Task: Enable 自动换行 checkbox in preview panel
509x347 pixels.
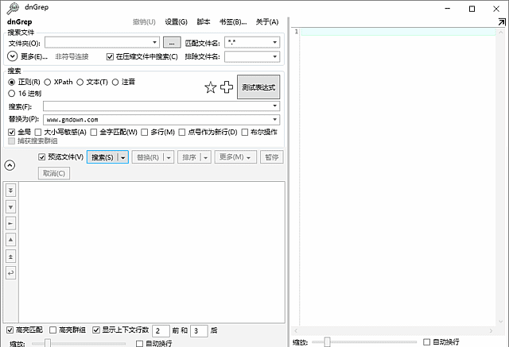Action: point(427,341)
